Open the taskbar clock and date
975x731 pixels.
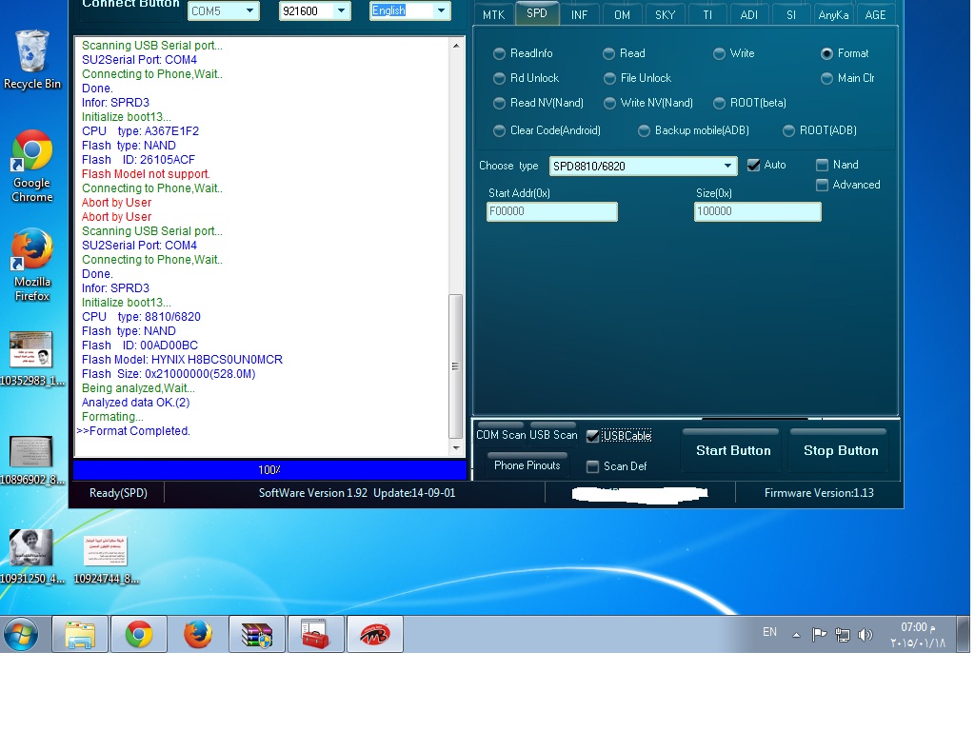[917, 635]
